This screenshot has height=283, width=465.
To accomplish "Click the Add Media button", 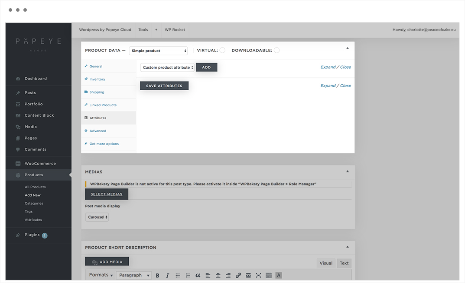I will 107,262.
